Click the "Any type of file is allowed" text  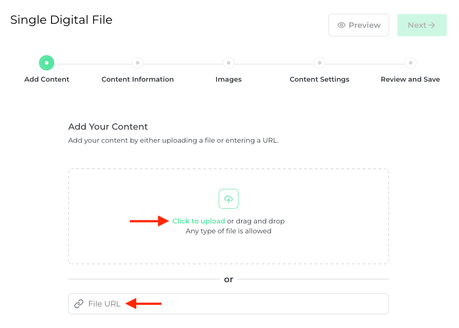click(x=229, y=232)
